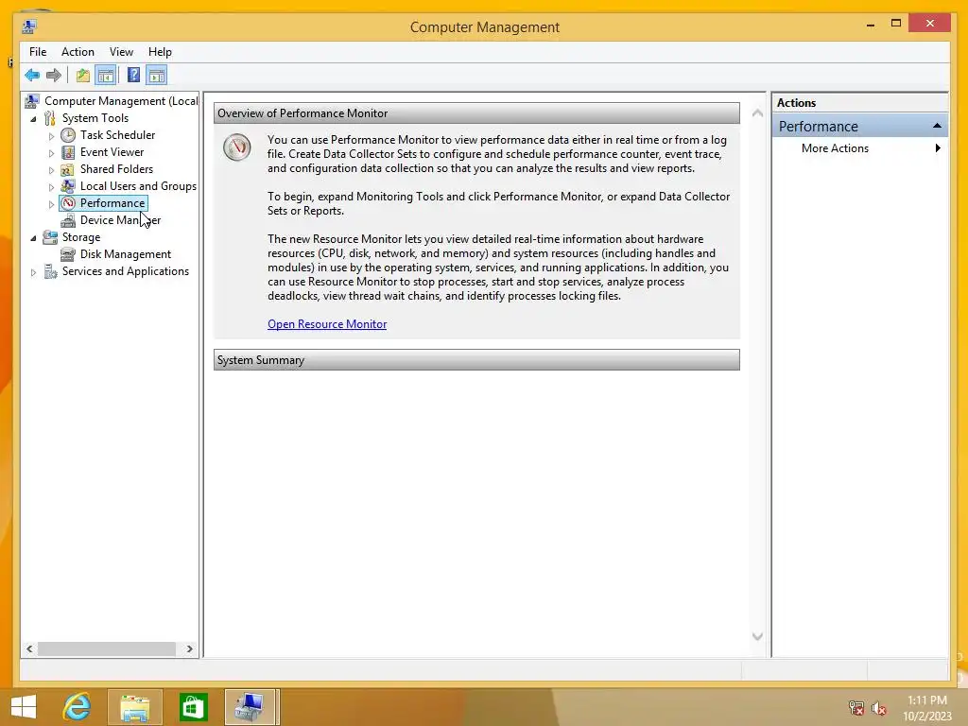Click the Disk Management drive icon

(68, 254)
